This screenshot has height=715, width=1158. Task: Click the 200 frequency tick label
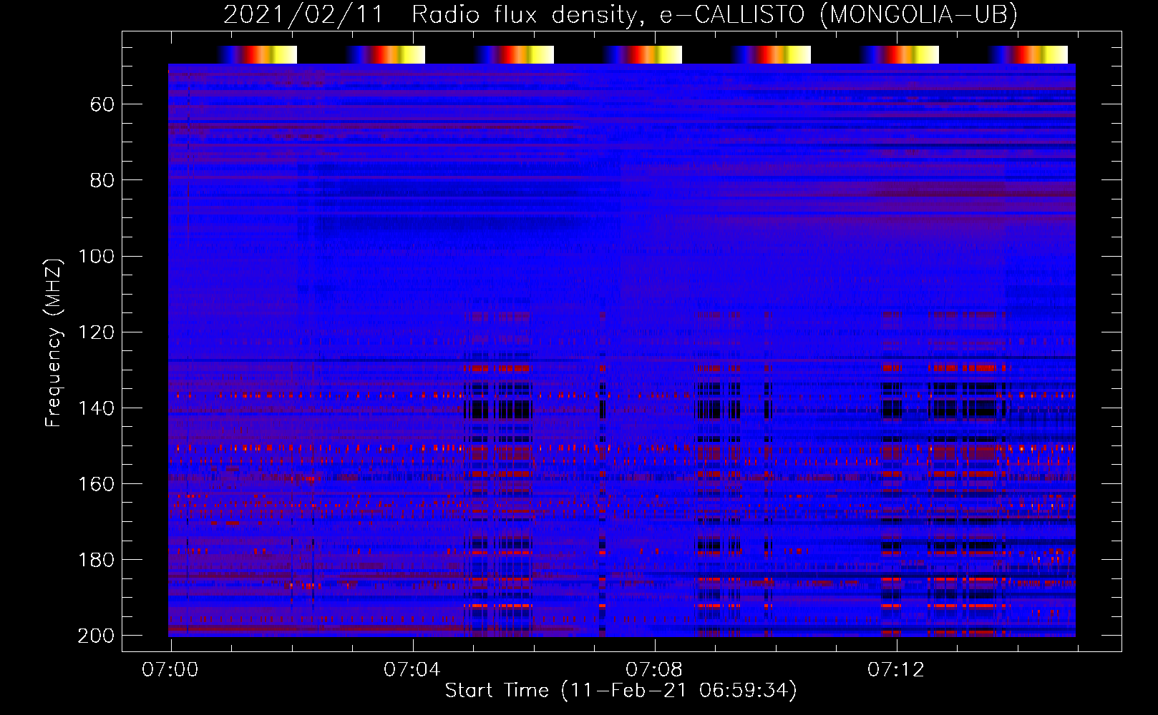click(x=97, y=636)
